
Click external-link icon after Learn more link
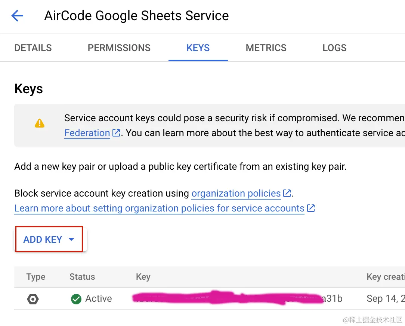(311, 208)
